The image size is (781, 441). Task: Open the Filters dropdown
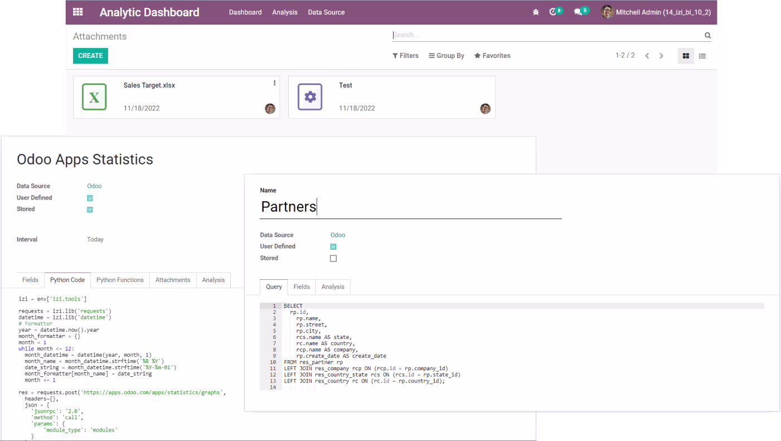(x=405, y=56)
